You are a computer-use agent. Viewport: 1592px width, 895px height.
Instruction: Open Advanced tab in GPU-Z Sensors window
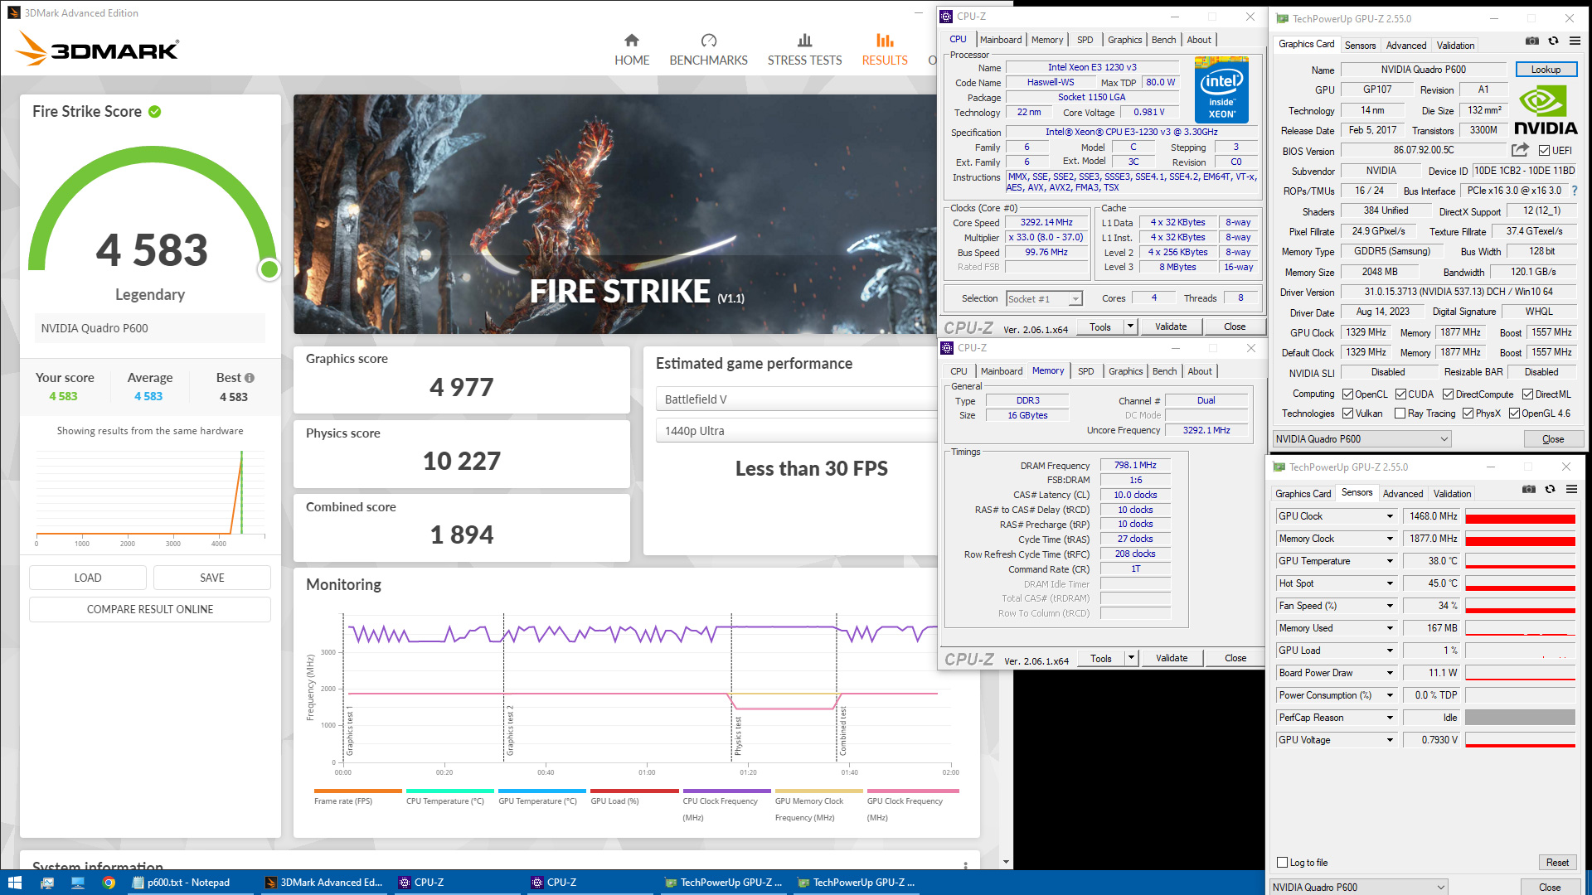tap(1403, 494)
